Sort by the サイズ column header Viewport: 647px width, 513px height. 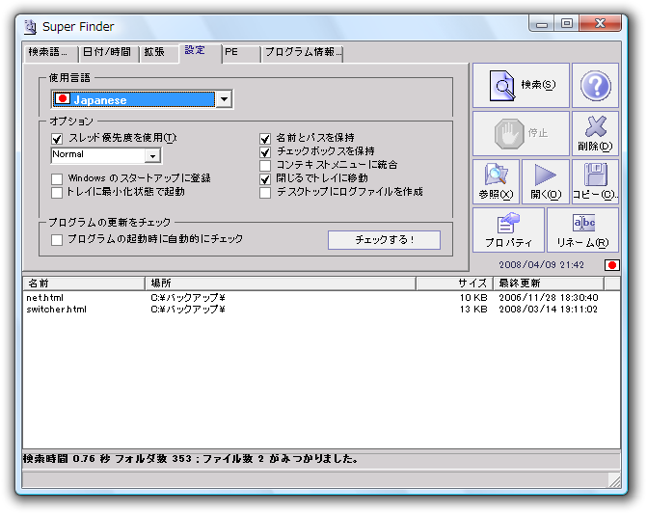454,283
